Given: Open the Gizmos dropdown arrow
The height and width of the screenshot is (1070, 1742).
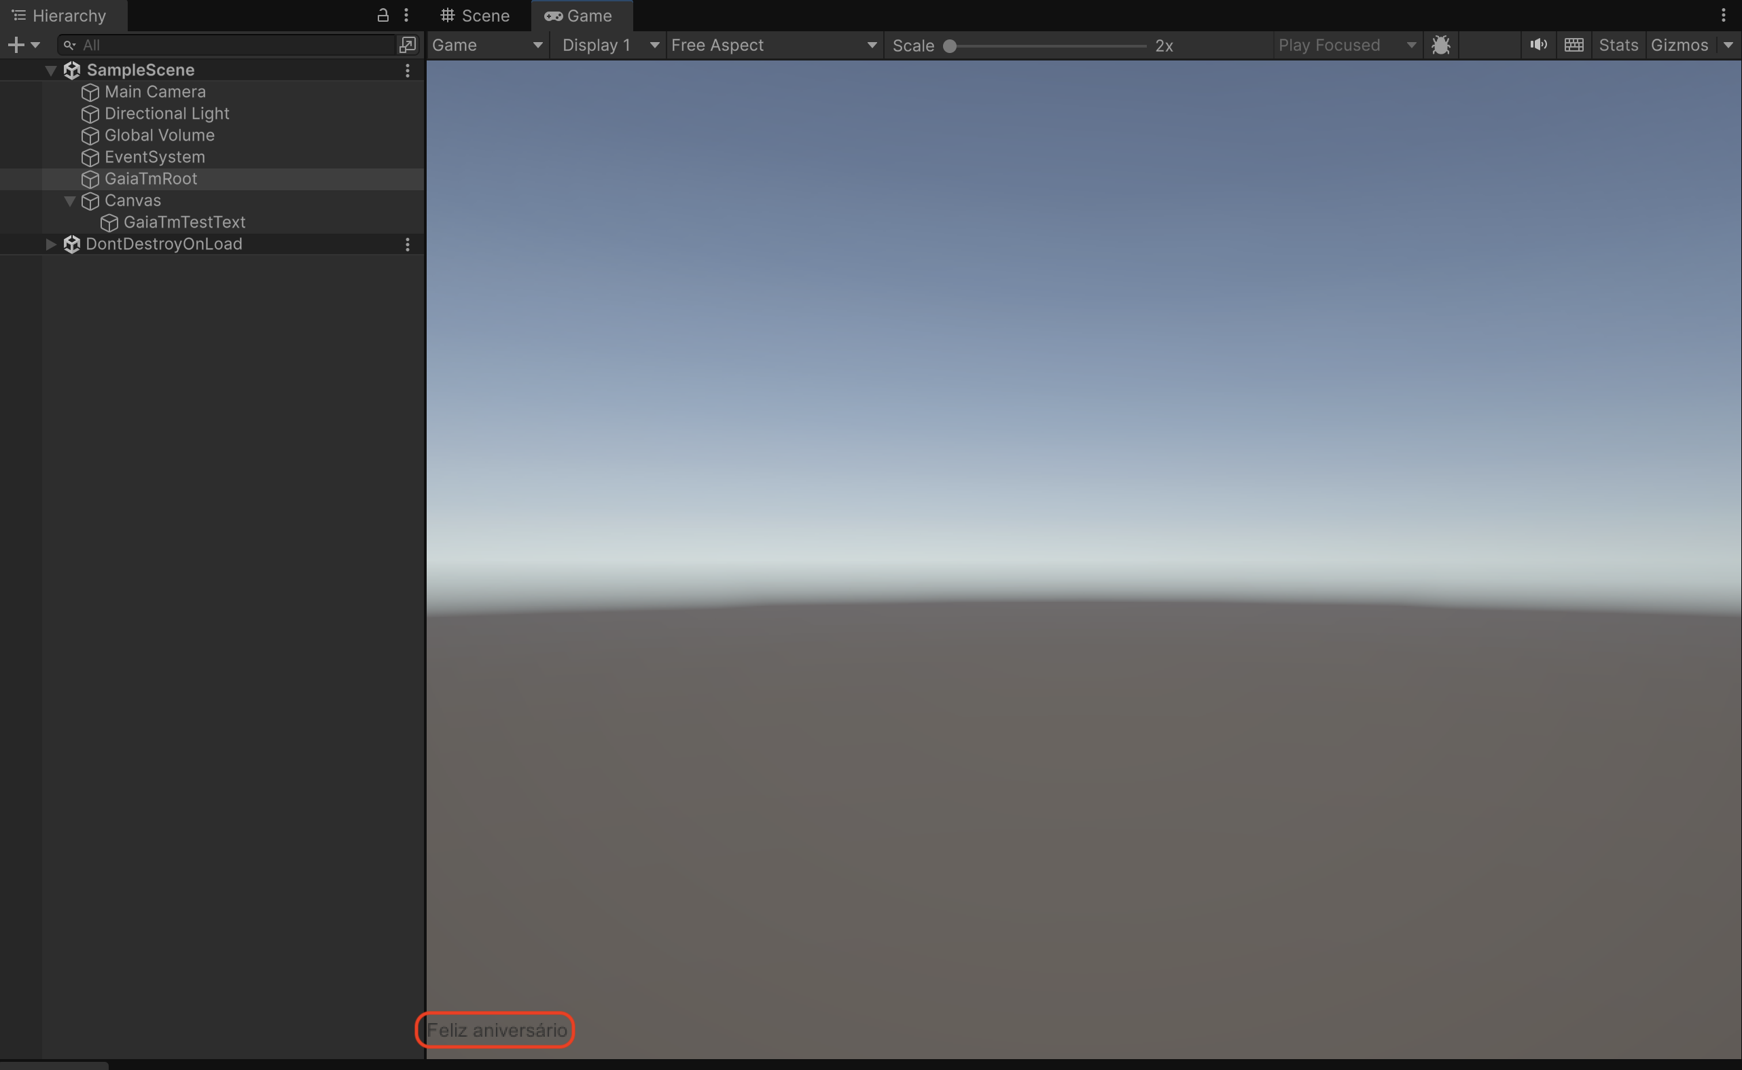Looking at the screenshot, I should 1728,46.
